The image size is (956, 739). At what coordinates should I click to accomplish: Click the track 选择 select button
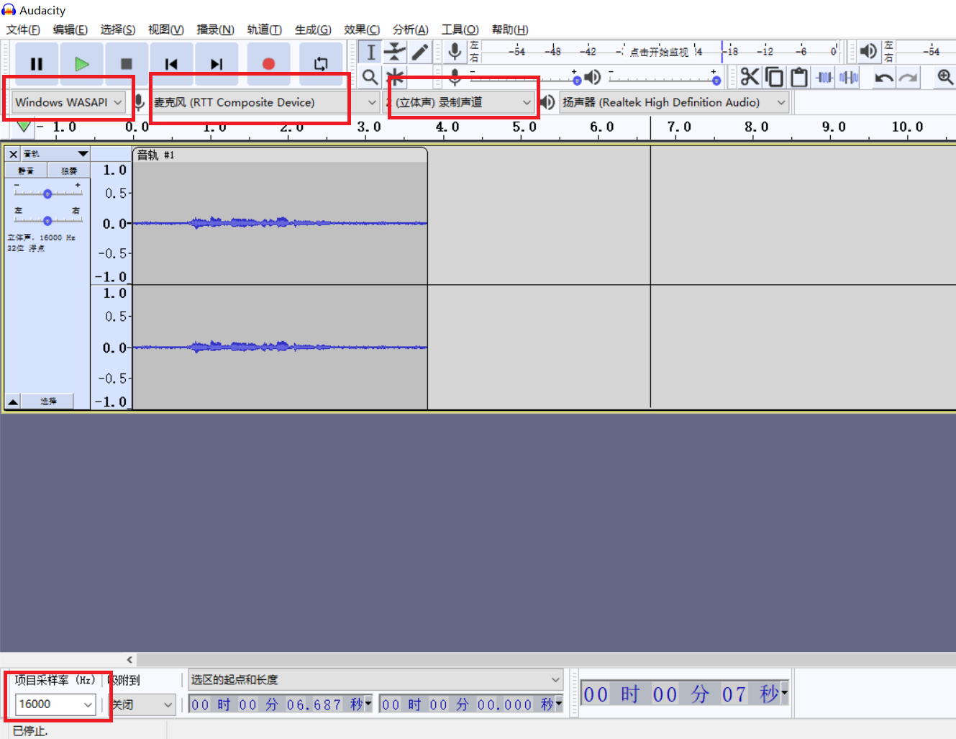[47, 402]
